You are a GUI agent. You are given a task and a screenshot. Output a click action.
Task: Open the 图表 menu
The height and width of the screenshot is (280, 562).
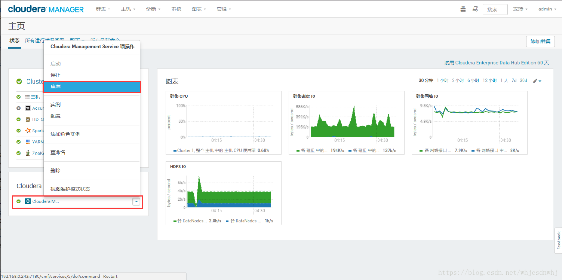tap(199, 9)
